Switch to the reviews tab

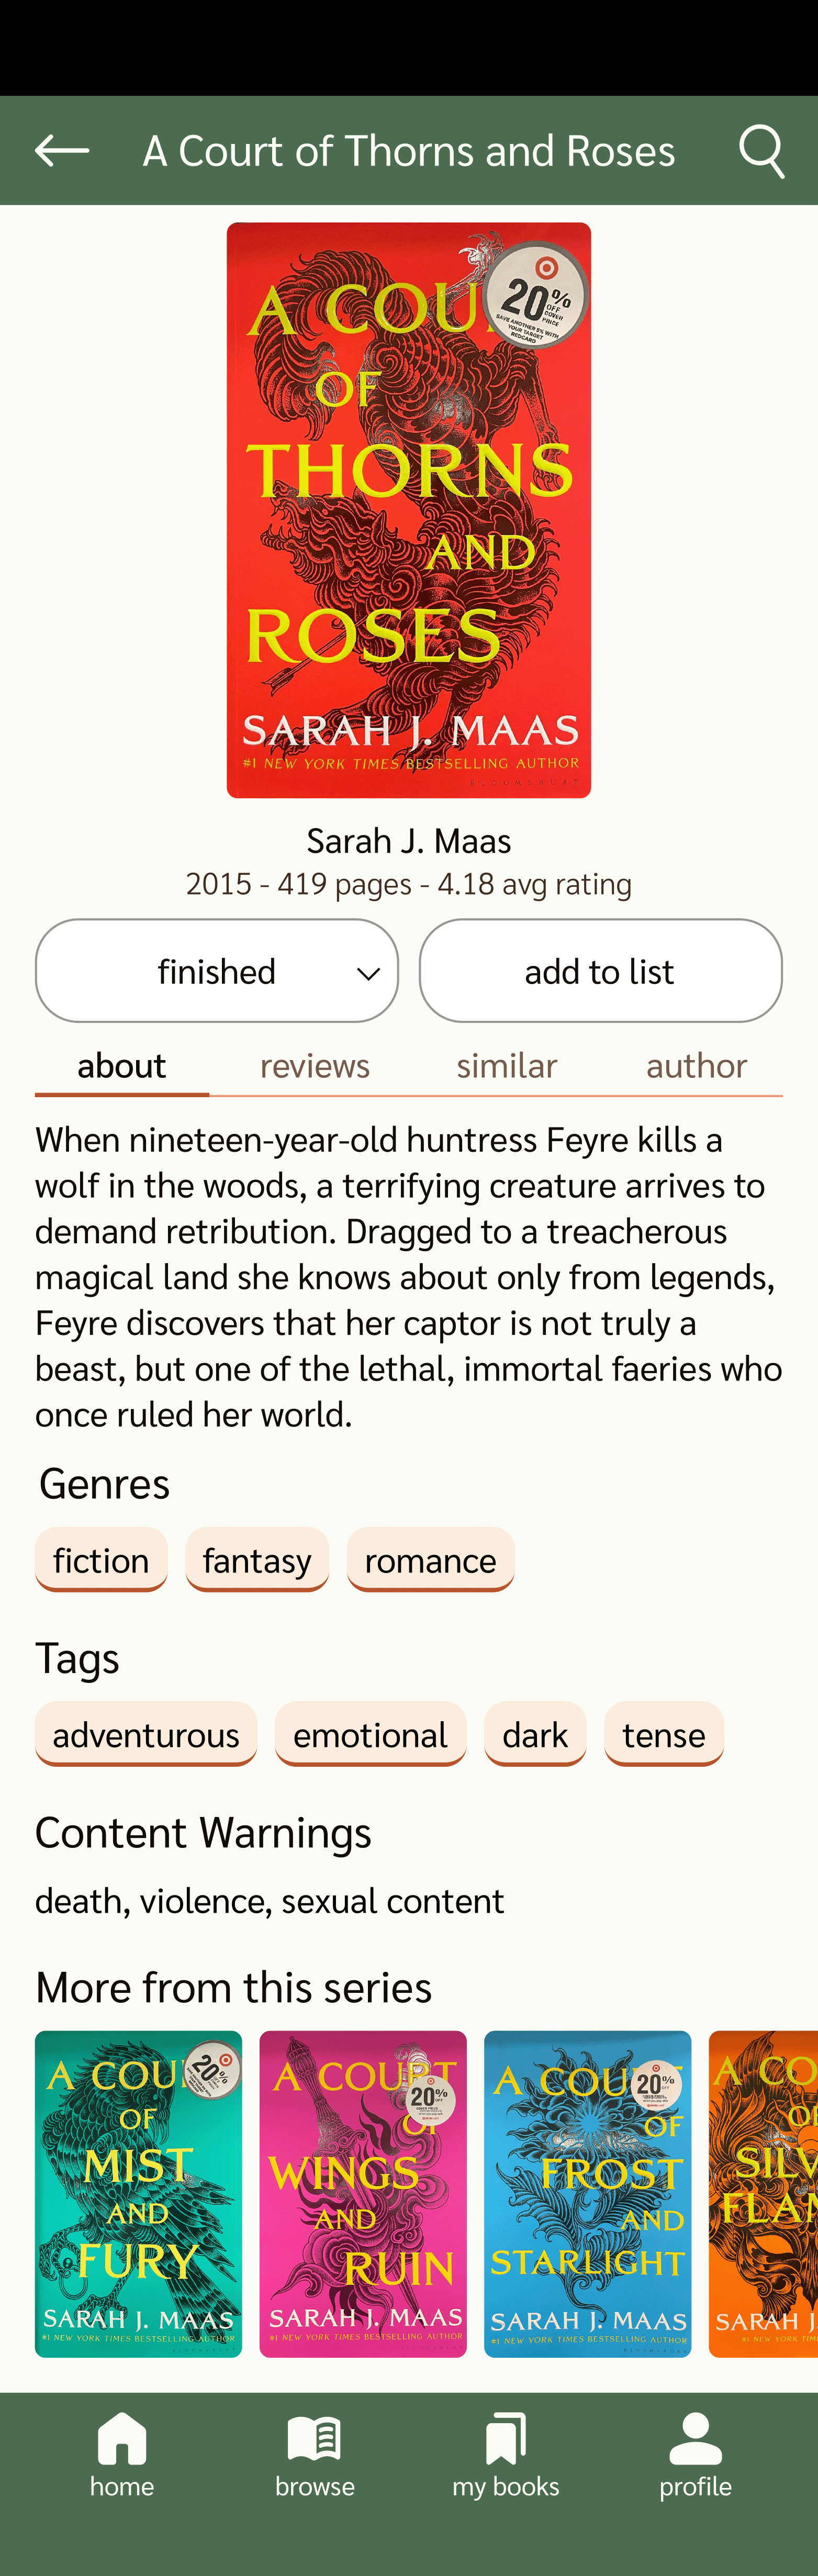[x=315, y=1066]
